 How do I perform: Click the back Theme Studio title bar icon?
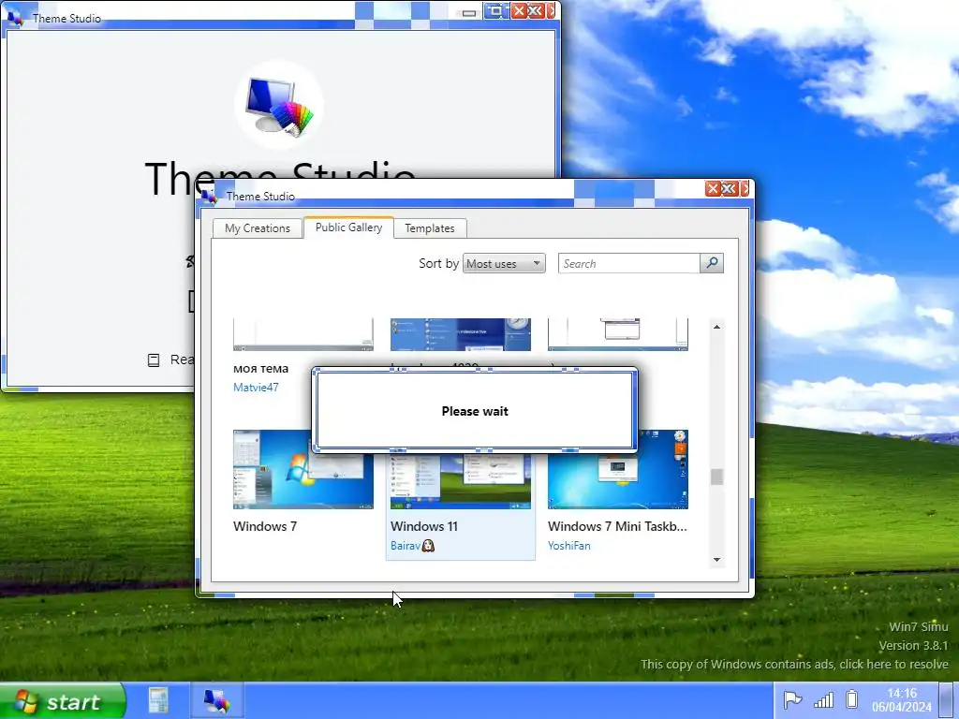(15, 18)
